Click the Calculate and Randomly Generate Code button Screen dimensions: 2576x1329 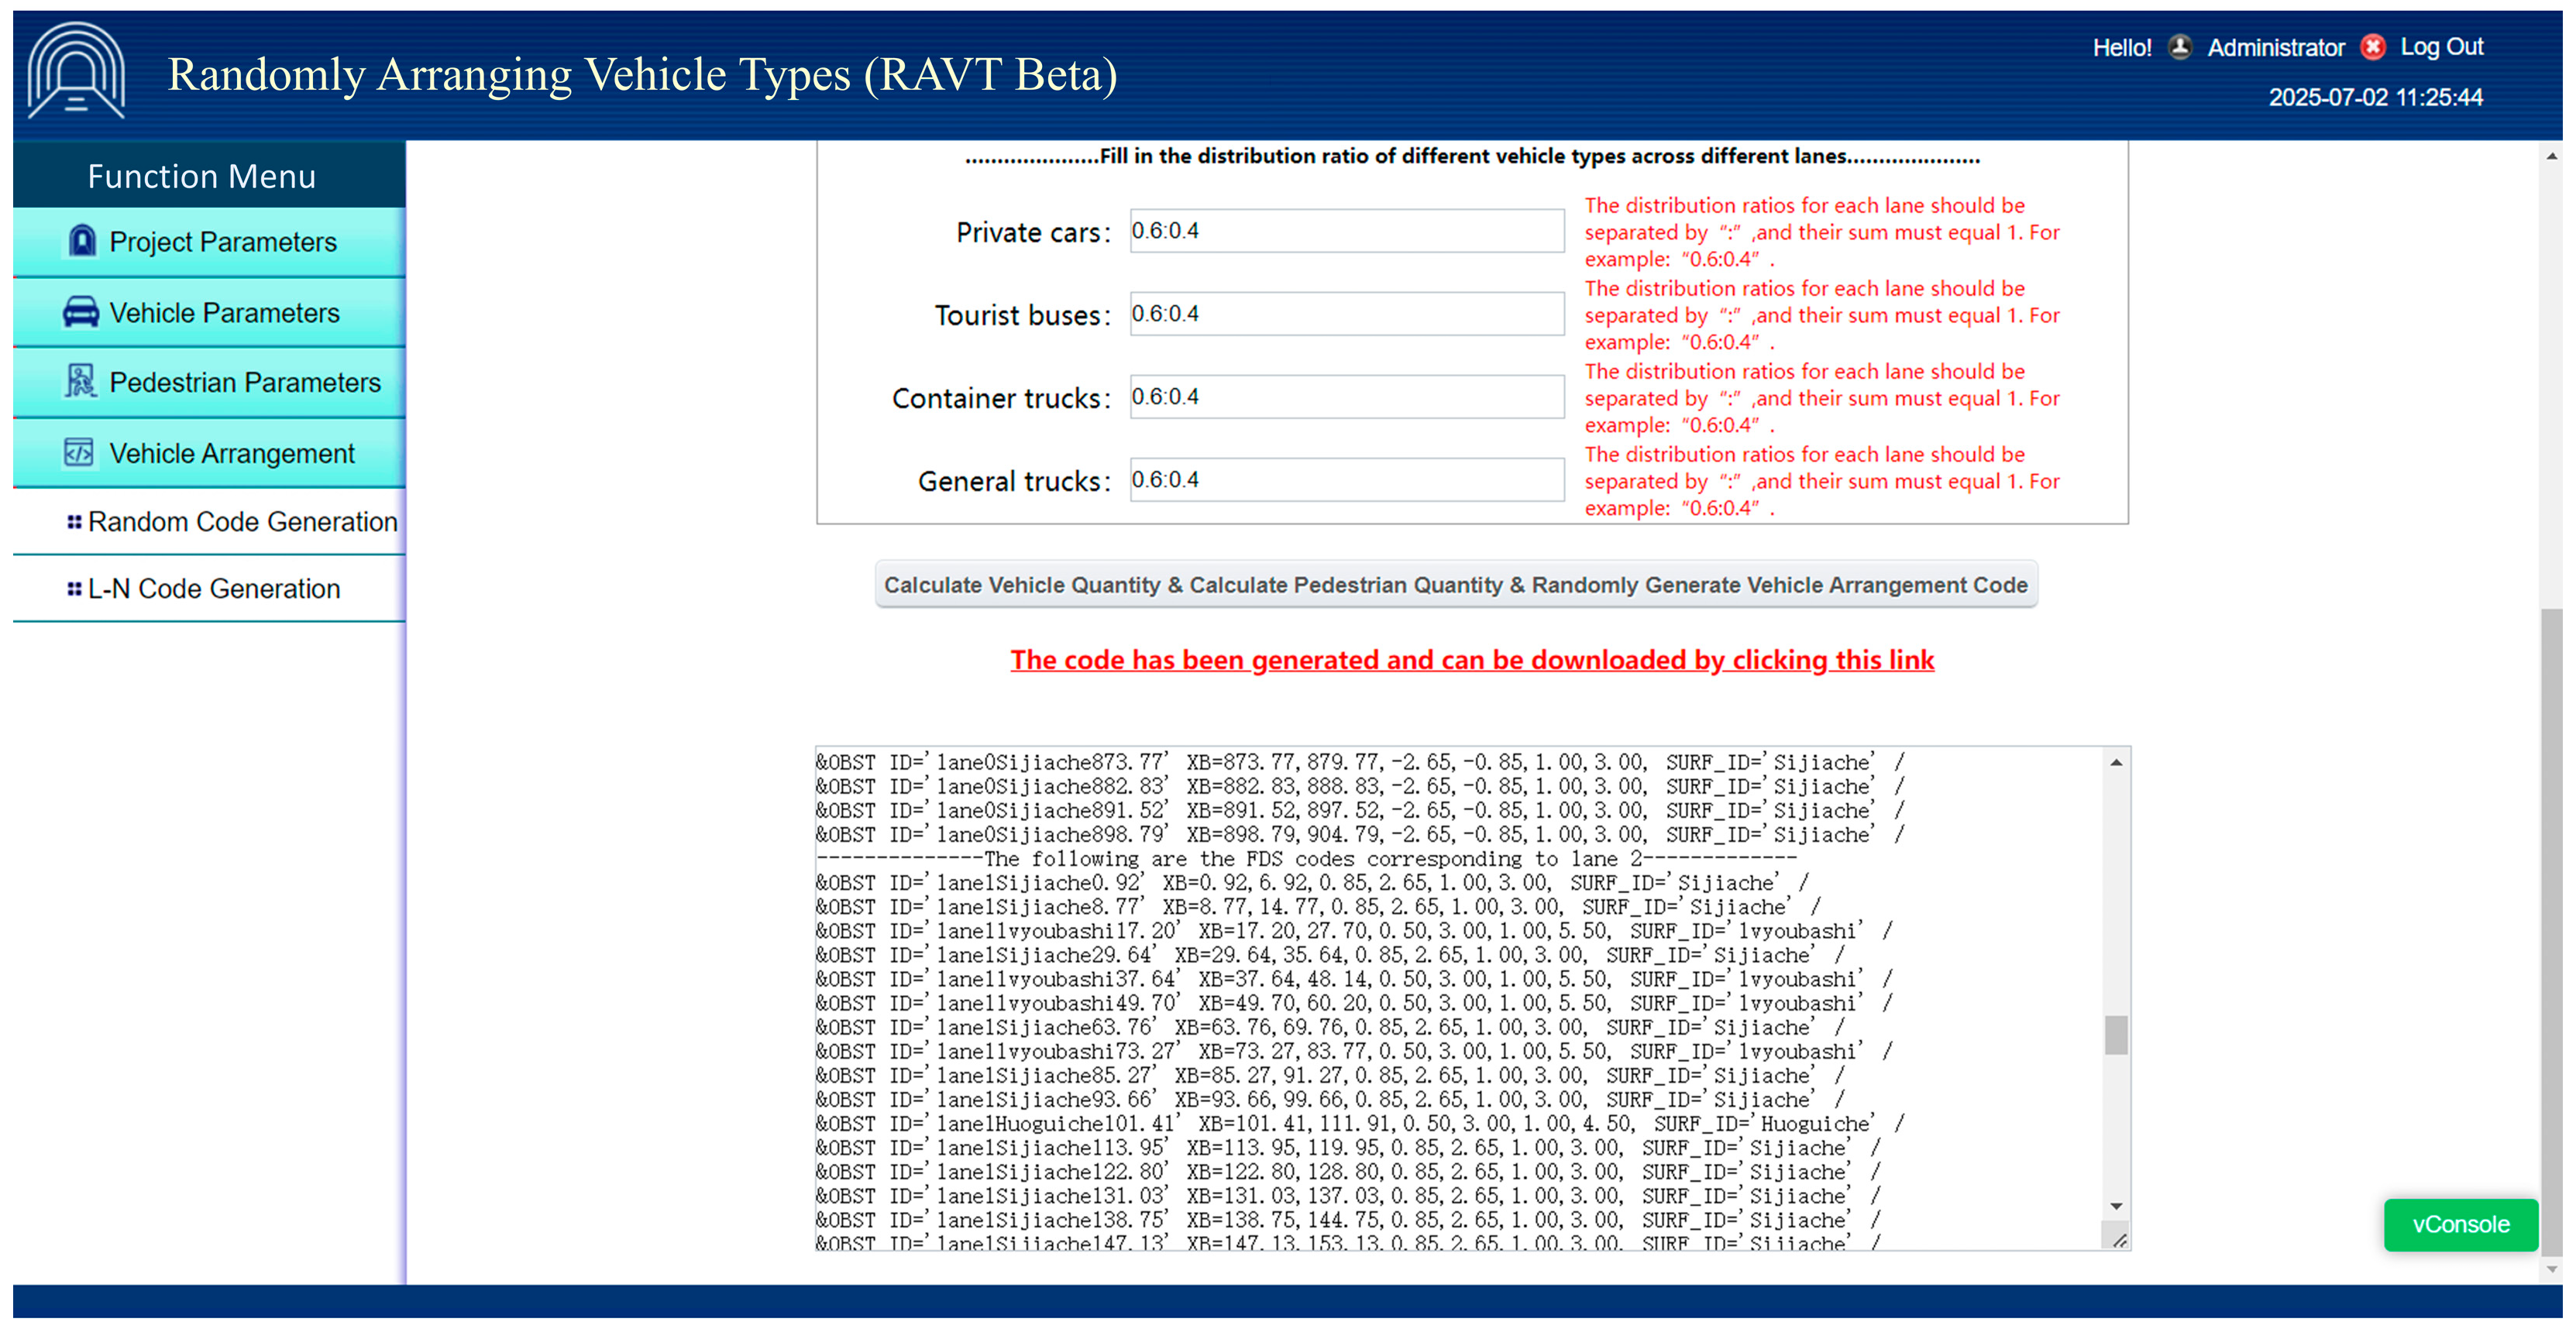click(1456, 585)
